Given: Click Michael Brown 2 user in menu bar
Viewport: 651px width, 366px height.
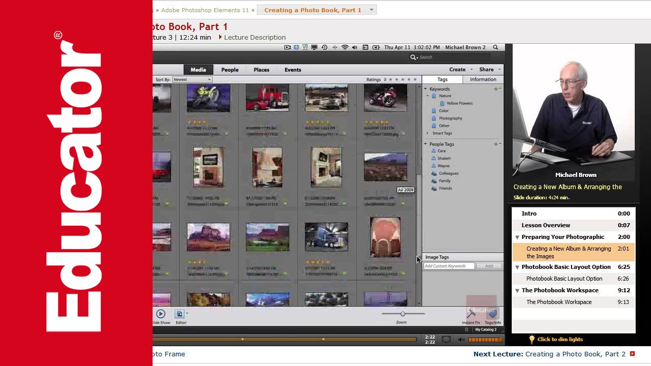Looking at the screenshot, I should [x=465, y=47].
